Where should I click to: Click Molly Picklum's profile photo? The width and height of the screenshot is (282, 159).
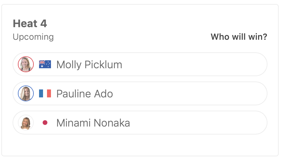(26, 64)
